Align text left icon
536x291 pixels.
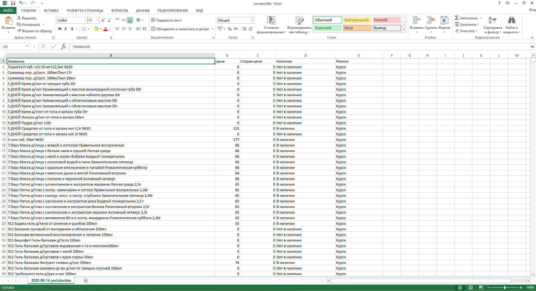click(118, 29)
